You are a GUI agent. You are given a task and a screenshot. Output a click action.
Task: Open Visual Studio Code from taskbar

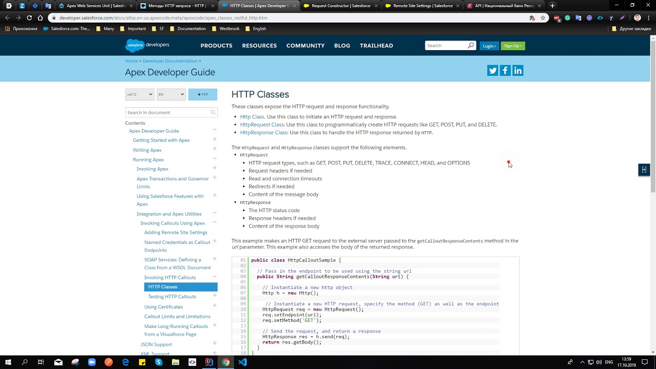tap(242, 362)
